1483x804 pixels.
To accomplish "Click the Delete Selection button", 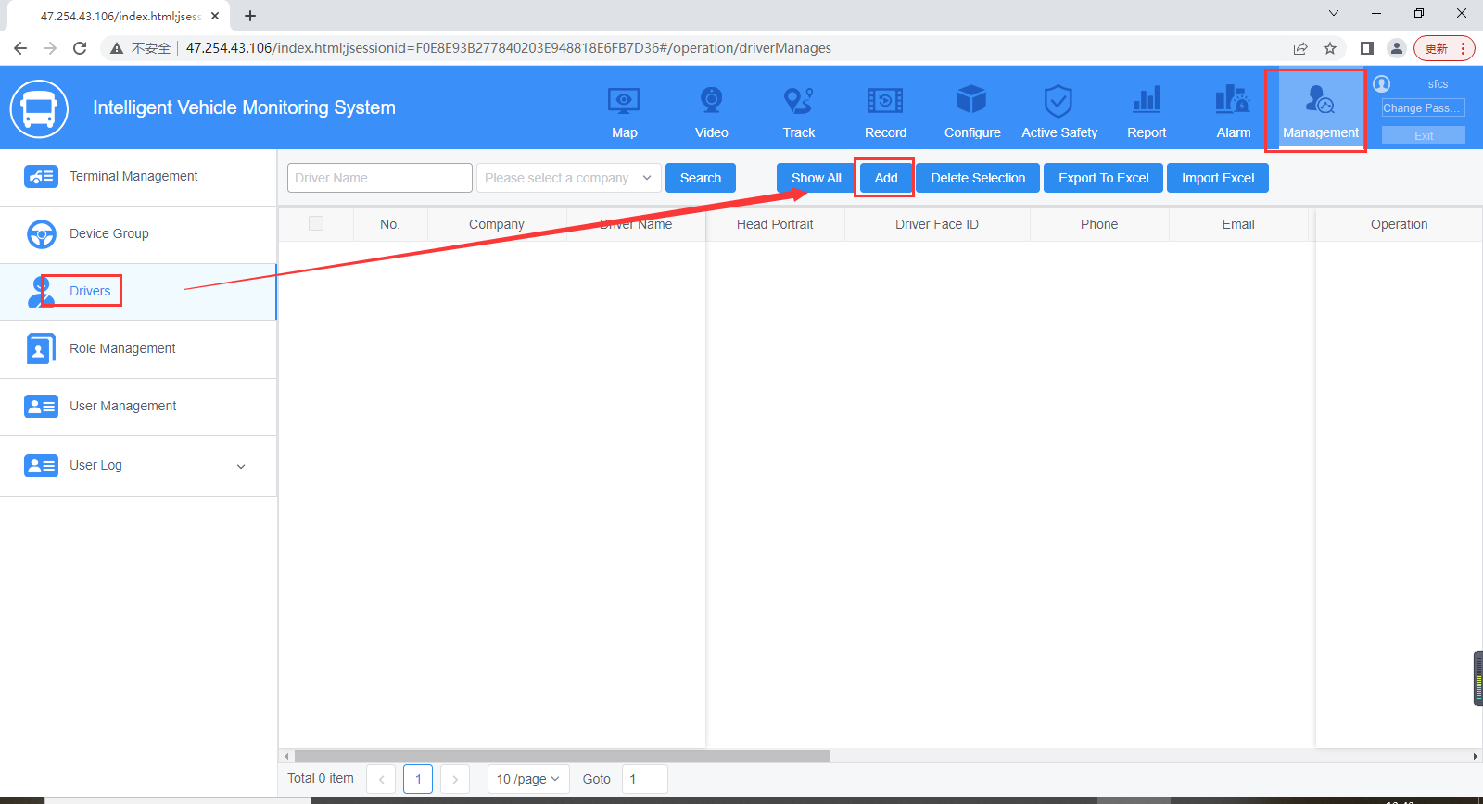I will tap(978, 178).
